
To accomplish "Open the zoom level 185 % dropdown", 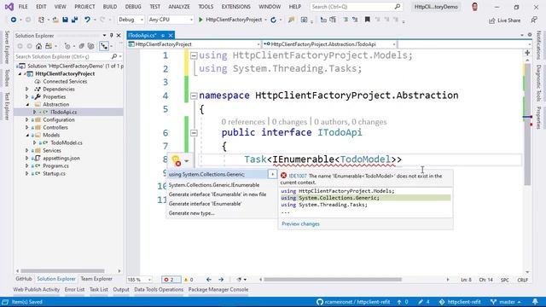I will [139, 280].
